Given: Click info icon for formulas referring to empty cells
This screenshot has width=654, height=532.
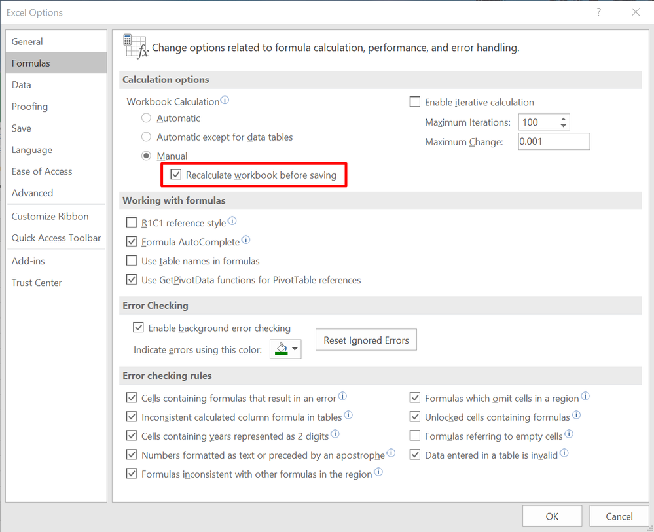Looking at the screenshot, I should pyautogui.click(x=569, y=434).
